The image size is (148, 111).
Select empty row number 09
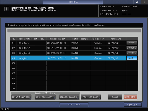pos(13,84)
